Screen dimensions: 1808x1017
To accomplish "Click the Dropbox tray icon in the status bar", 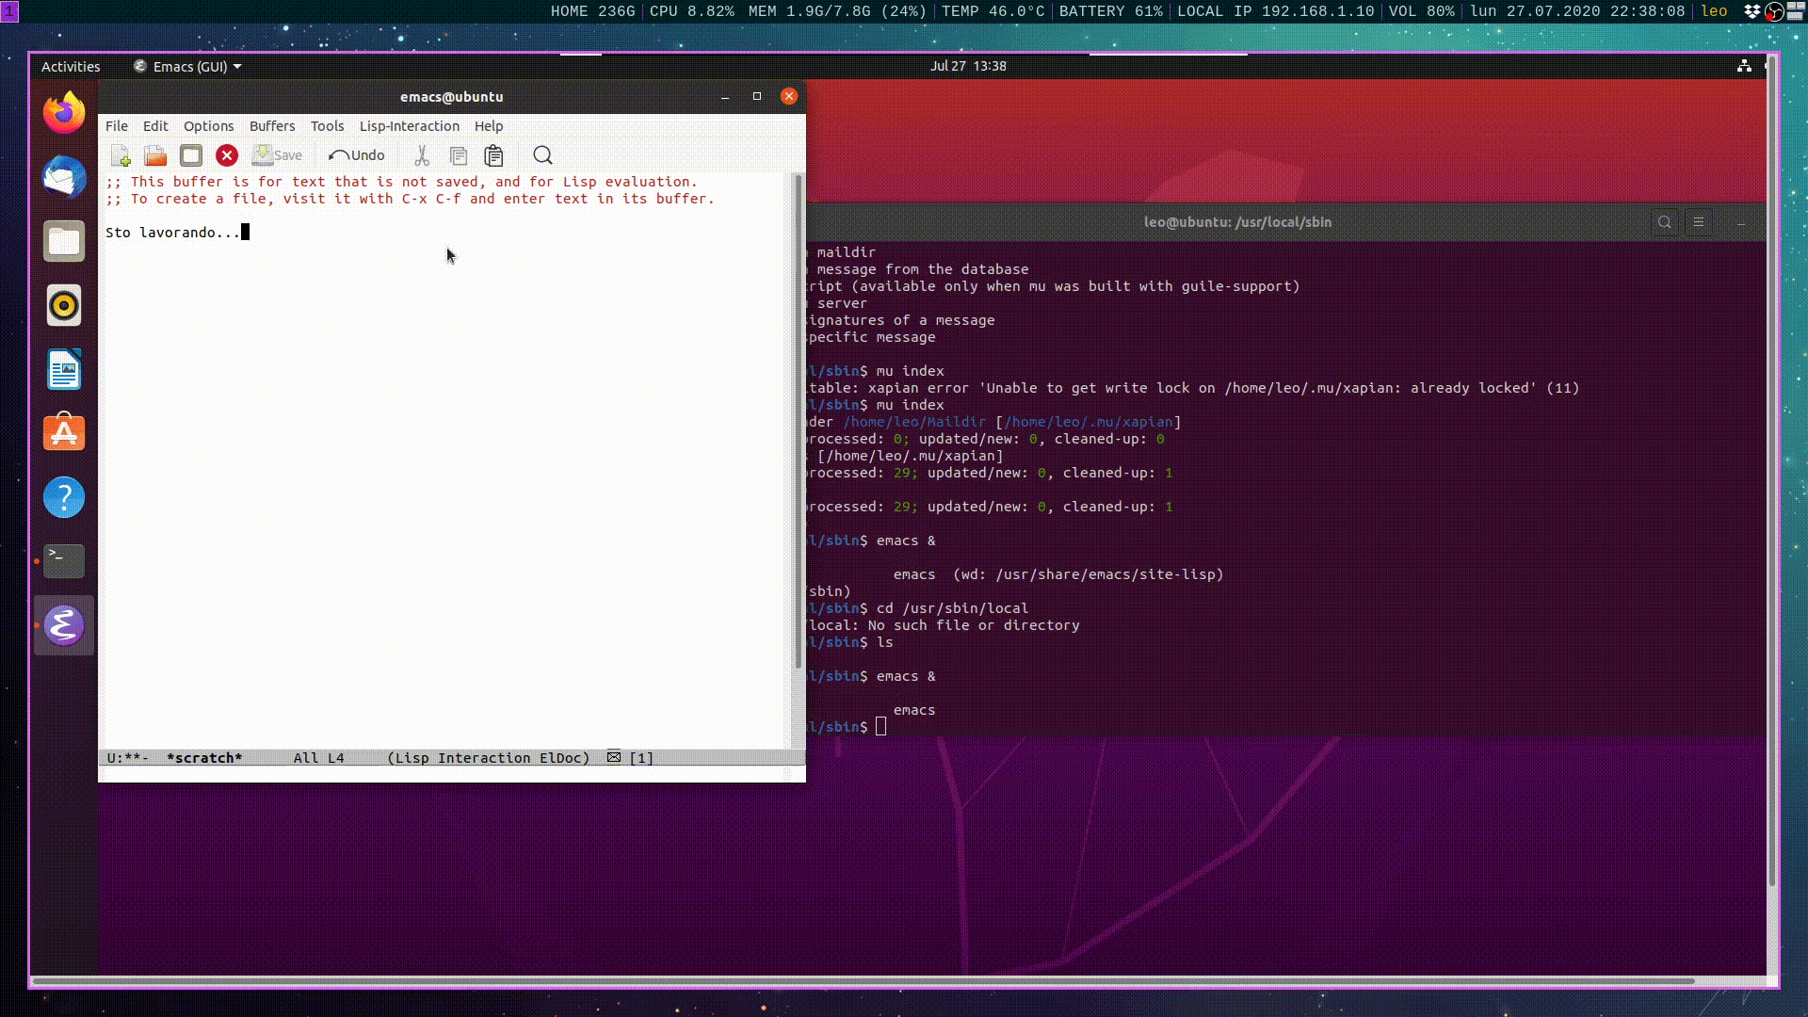I will coord(1752,11).
